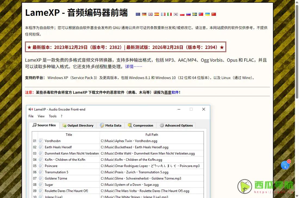Screen dimensions: 299x198
Task: Switch language via the German flag
Action: (x=144, y=14)
